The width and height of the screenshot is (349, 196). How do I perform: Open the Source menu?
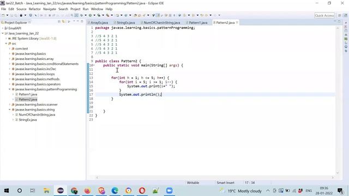[x=21, y=9]
